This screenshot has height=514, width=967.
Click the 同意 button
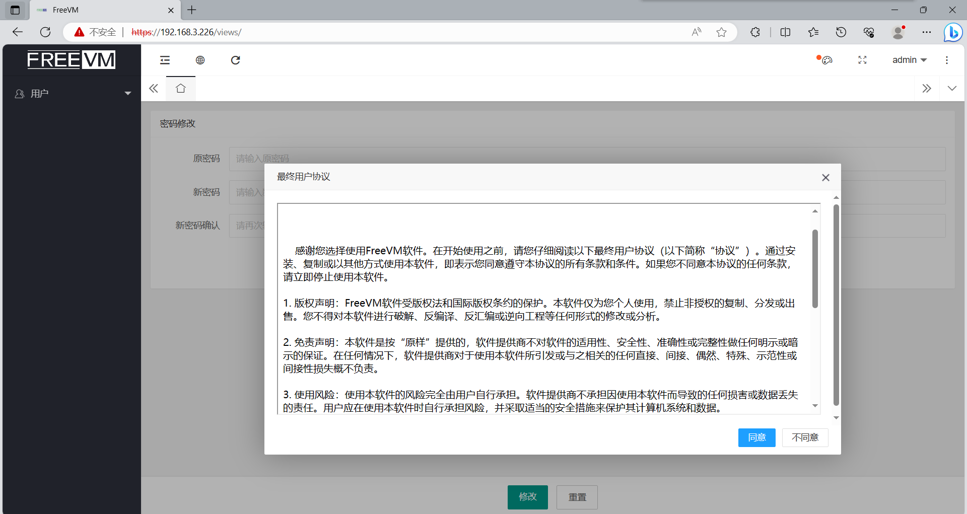tap(756, 437)
